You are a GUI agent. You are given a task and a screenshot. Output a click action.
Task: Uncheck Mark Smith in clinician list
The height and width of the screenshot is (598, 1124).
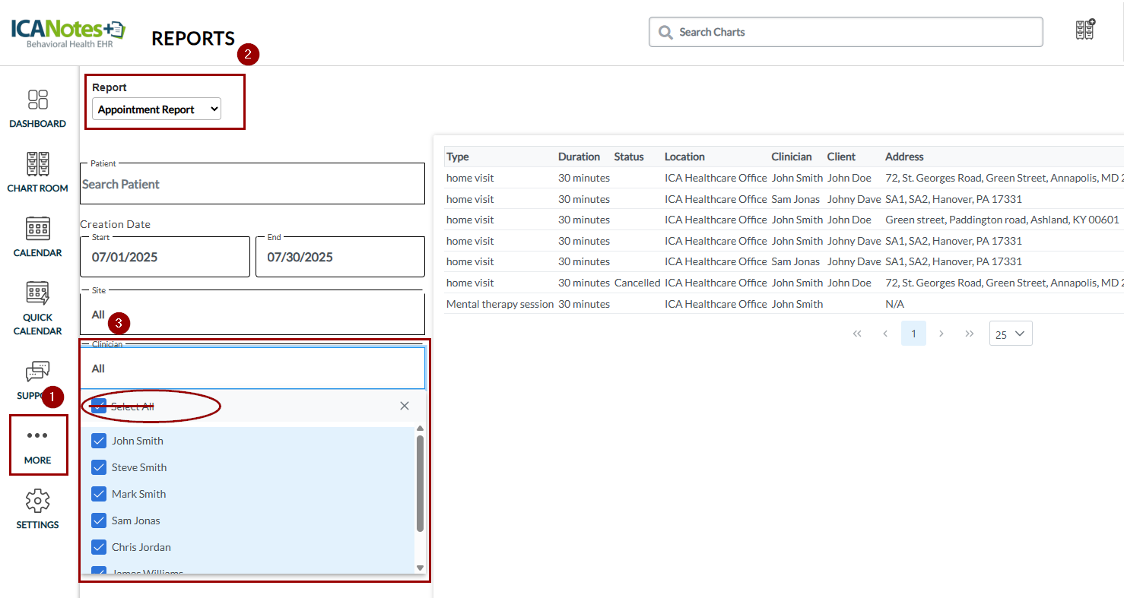click(99, 494)
